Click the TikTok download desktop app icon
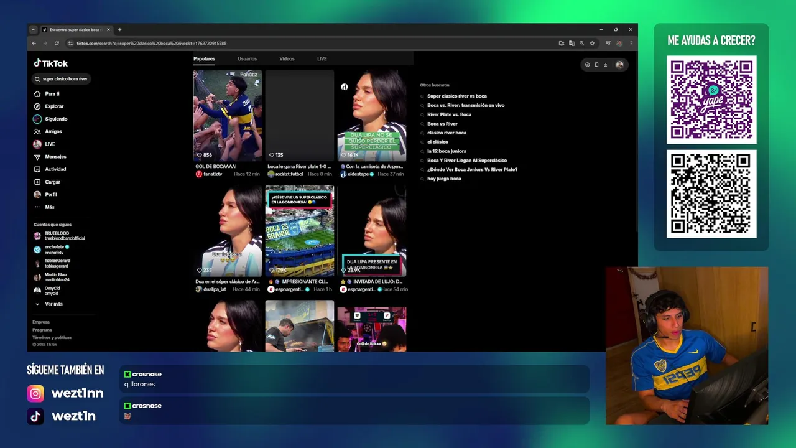796x448 pixels. pos(606,65)
